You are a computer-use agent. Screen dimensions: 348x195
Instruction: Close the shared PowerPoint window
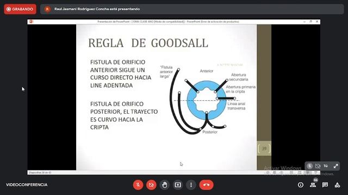coord(317,22)
